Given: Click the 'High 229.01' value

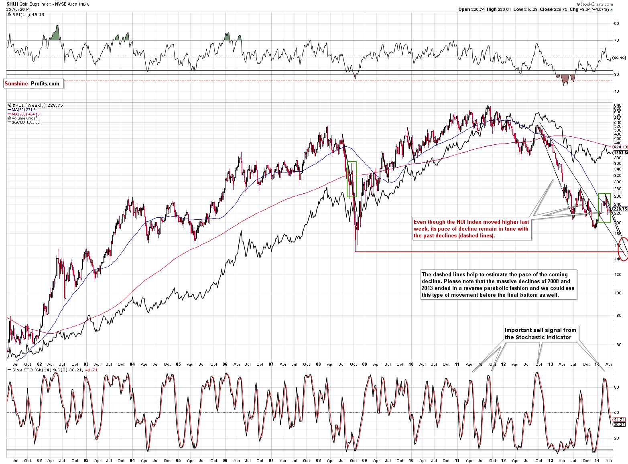Looking at the screenshot, I should pos(499,9).
